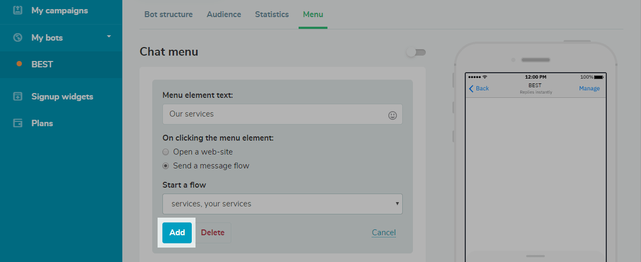Screen dimensions: 641x262
Task: Click the orange dot beside BEST bot
Action: point(19,64)
